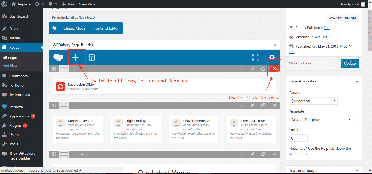Screen dimensions: 372x174
Task: Select the Revolution Slider element
Action: [165, 87]
